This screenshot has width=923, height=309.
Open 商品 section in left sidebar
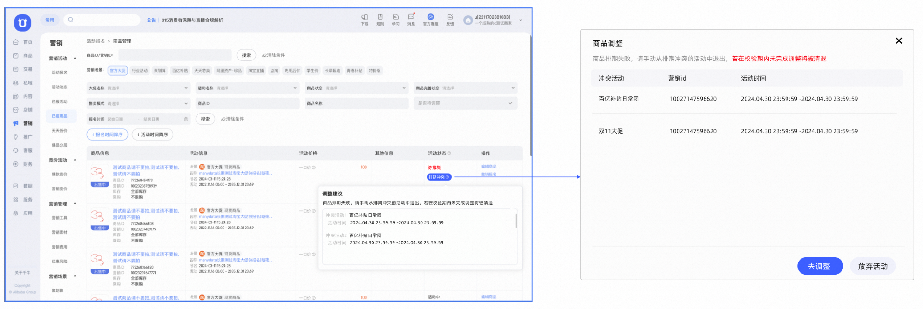[x=22, y=55]
